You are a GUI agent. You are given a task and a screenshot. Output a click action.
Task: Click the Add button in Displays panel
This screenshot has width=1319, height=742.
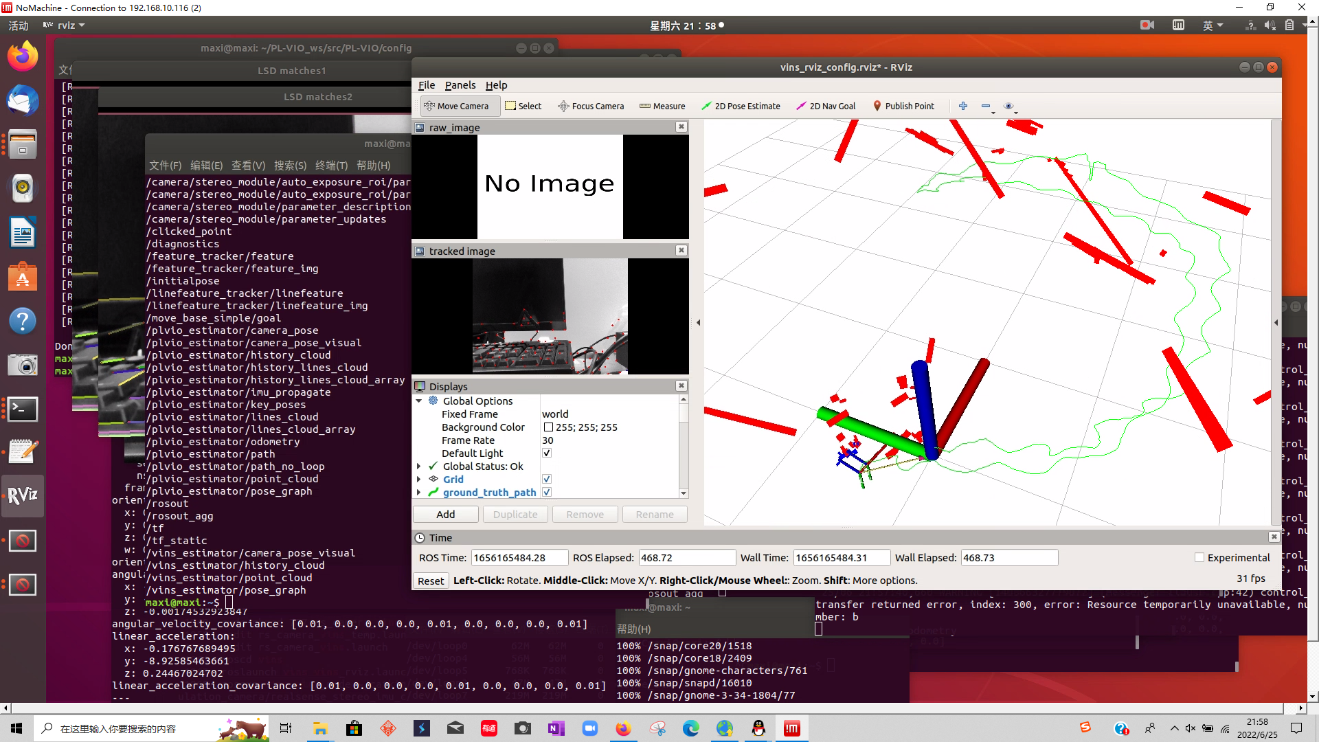(444, 515)
